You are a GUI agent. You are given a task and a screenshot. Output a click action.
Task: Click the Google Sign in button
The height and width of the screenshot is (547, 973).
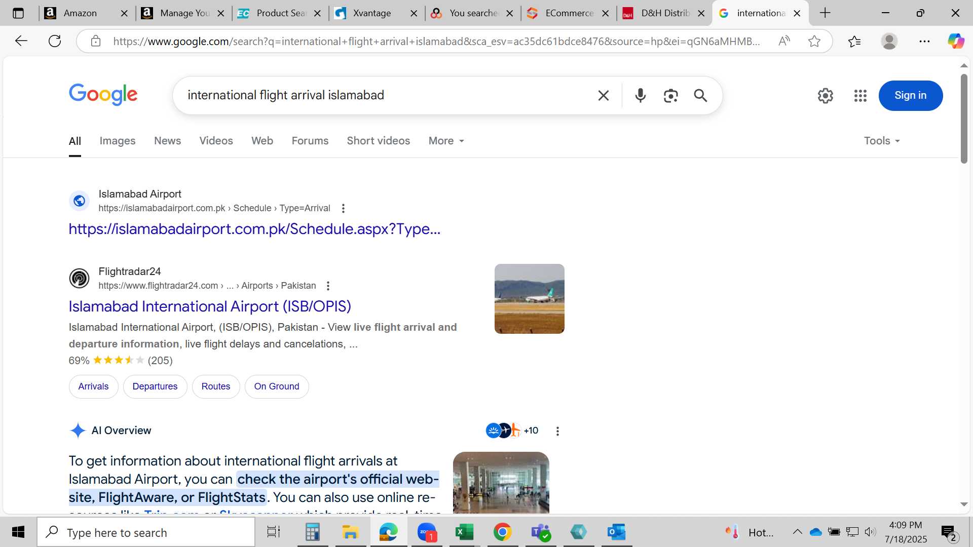tap(911, 95)
